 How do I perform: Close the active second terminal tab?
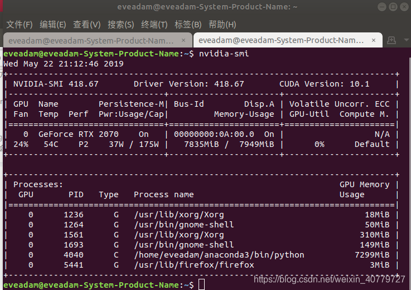374,40
